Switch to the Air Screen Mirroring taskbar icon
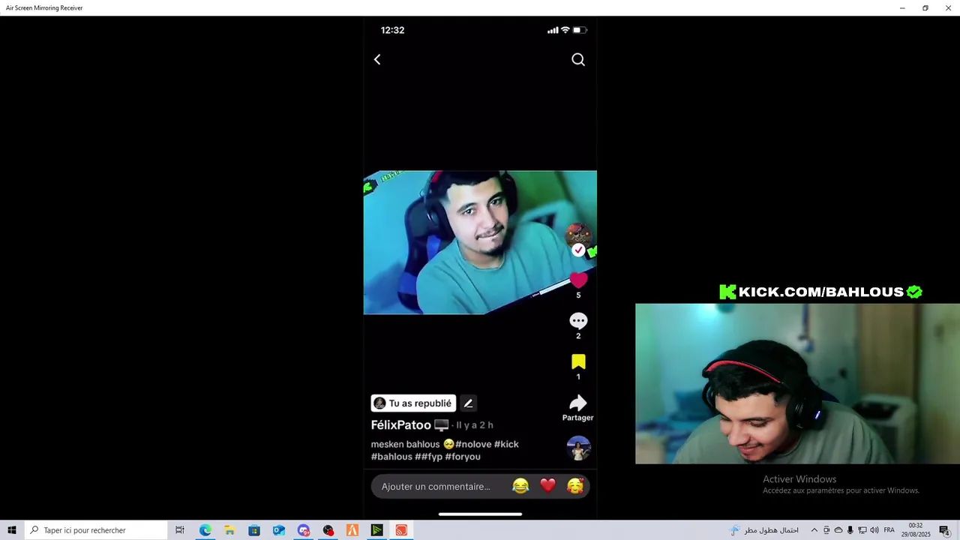 (x=401, y=530)
